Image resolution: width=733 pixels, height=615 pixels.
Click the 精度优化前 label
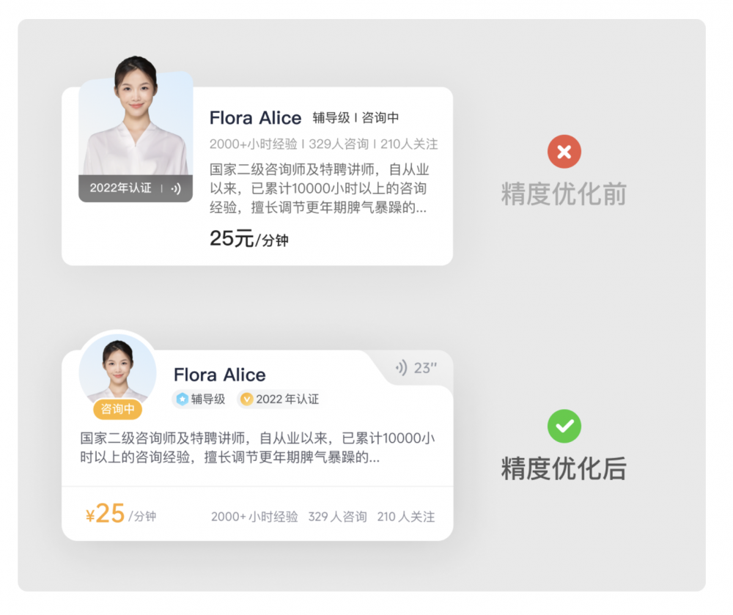[564, 194]
